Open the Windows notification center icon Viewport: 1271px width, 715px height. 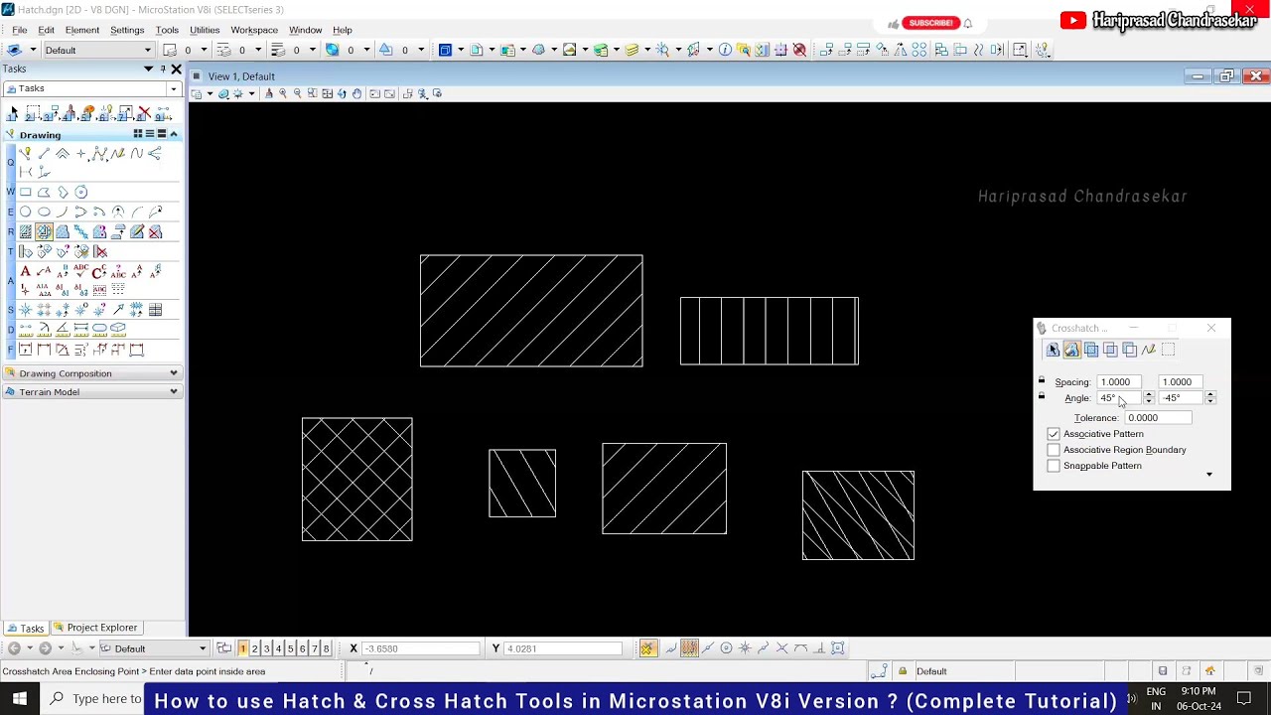(1244, 699)
